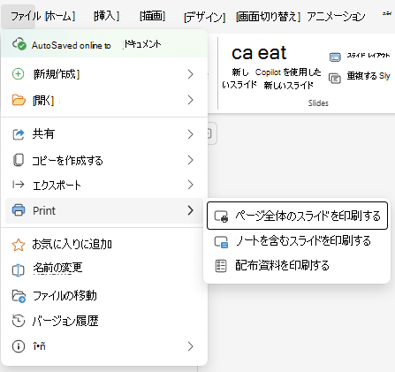Screen dimensions: 395x372
Task: Click the Slides group label
Action: 318,103
